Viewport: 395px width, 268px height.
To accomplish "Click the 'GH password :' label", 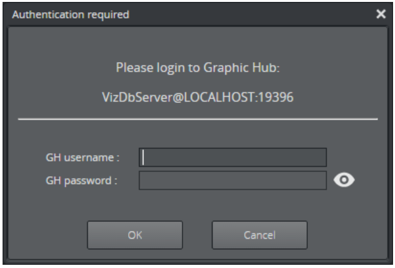I will click(81, 180).
